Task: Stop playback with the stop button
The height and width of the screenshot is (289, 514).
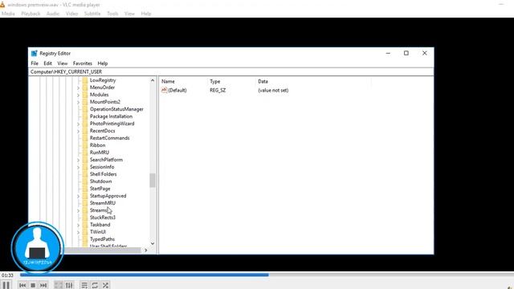Action: [33, 286]
